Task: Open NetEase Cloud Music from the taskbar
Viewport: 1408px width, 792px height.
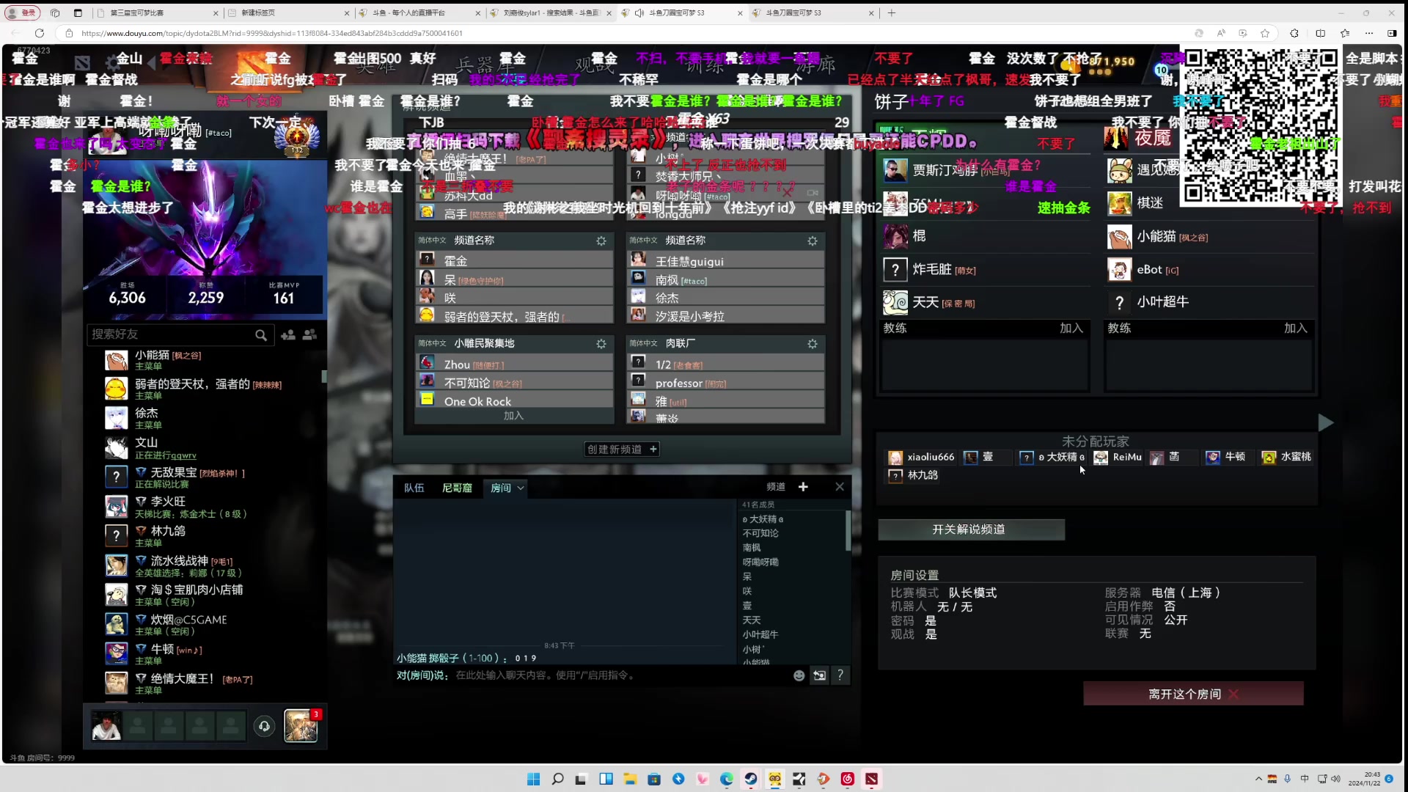Action: tap(848, 779)
